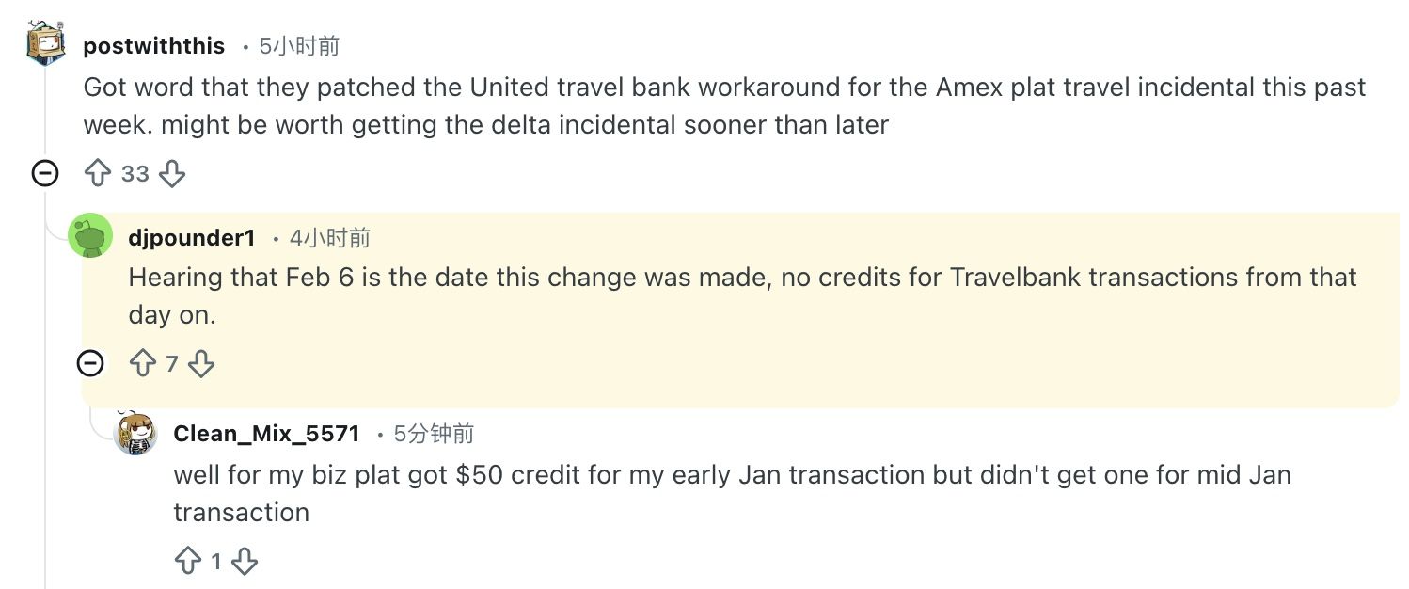Open postwiththis's avatar image
This screenshot has width=1409, height=589.
pos(45,44)
